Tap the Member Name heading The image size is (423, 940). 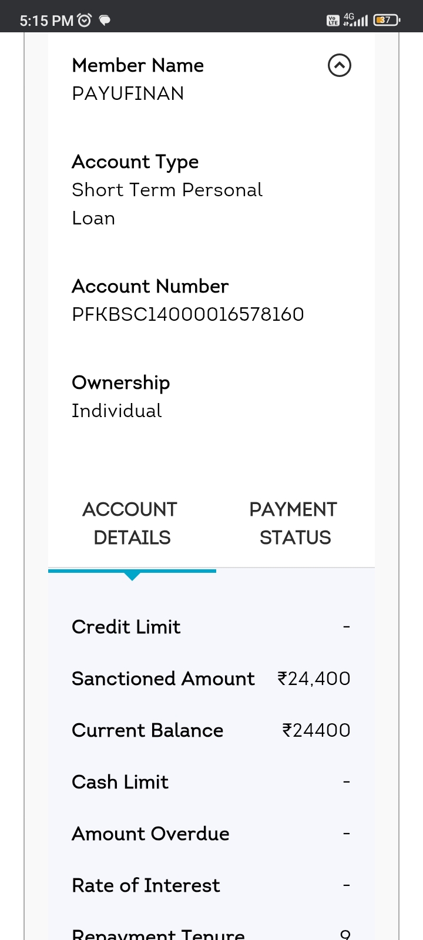137,65
